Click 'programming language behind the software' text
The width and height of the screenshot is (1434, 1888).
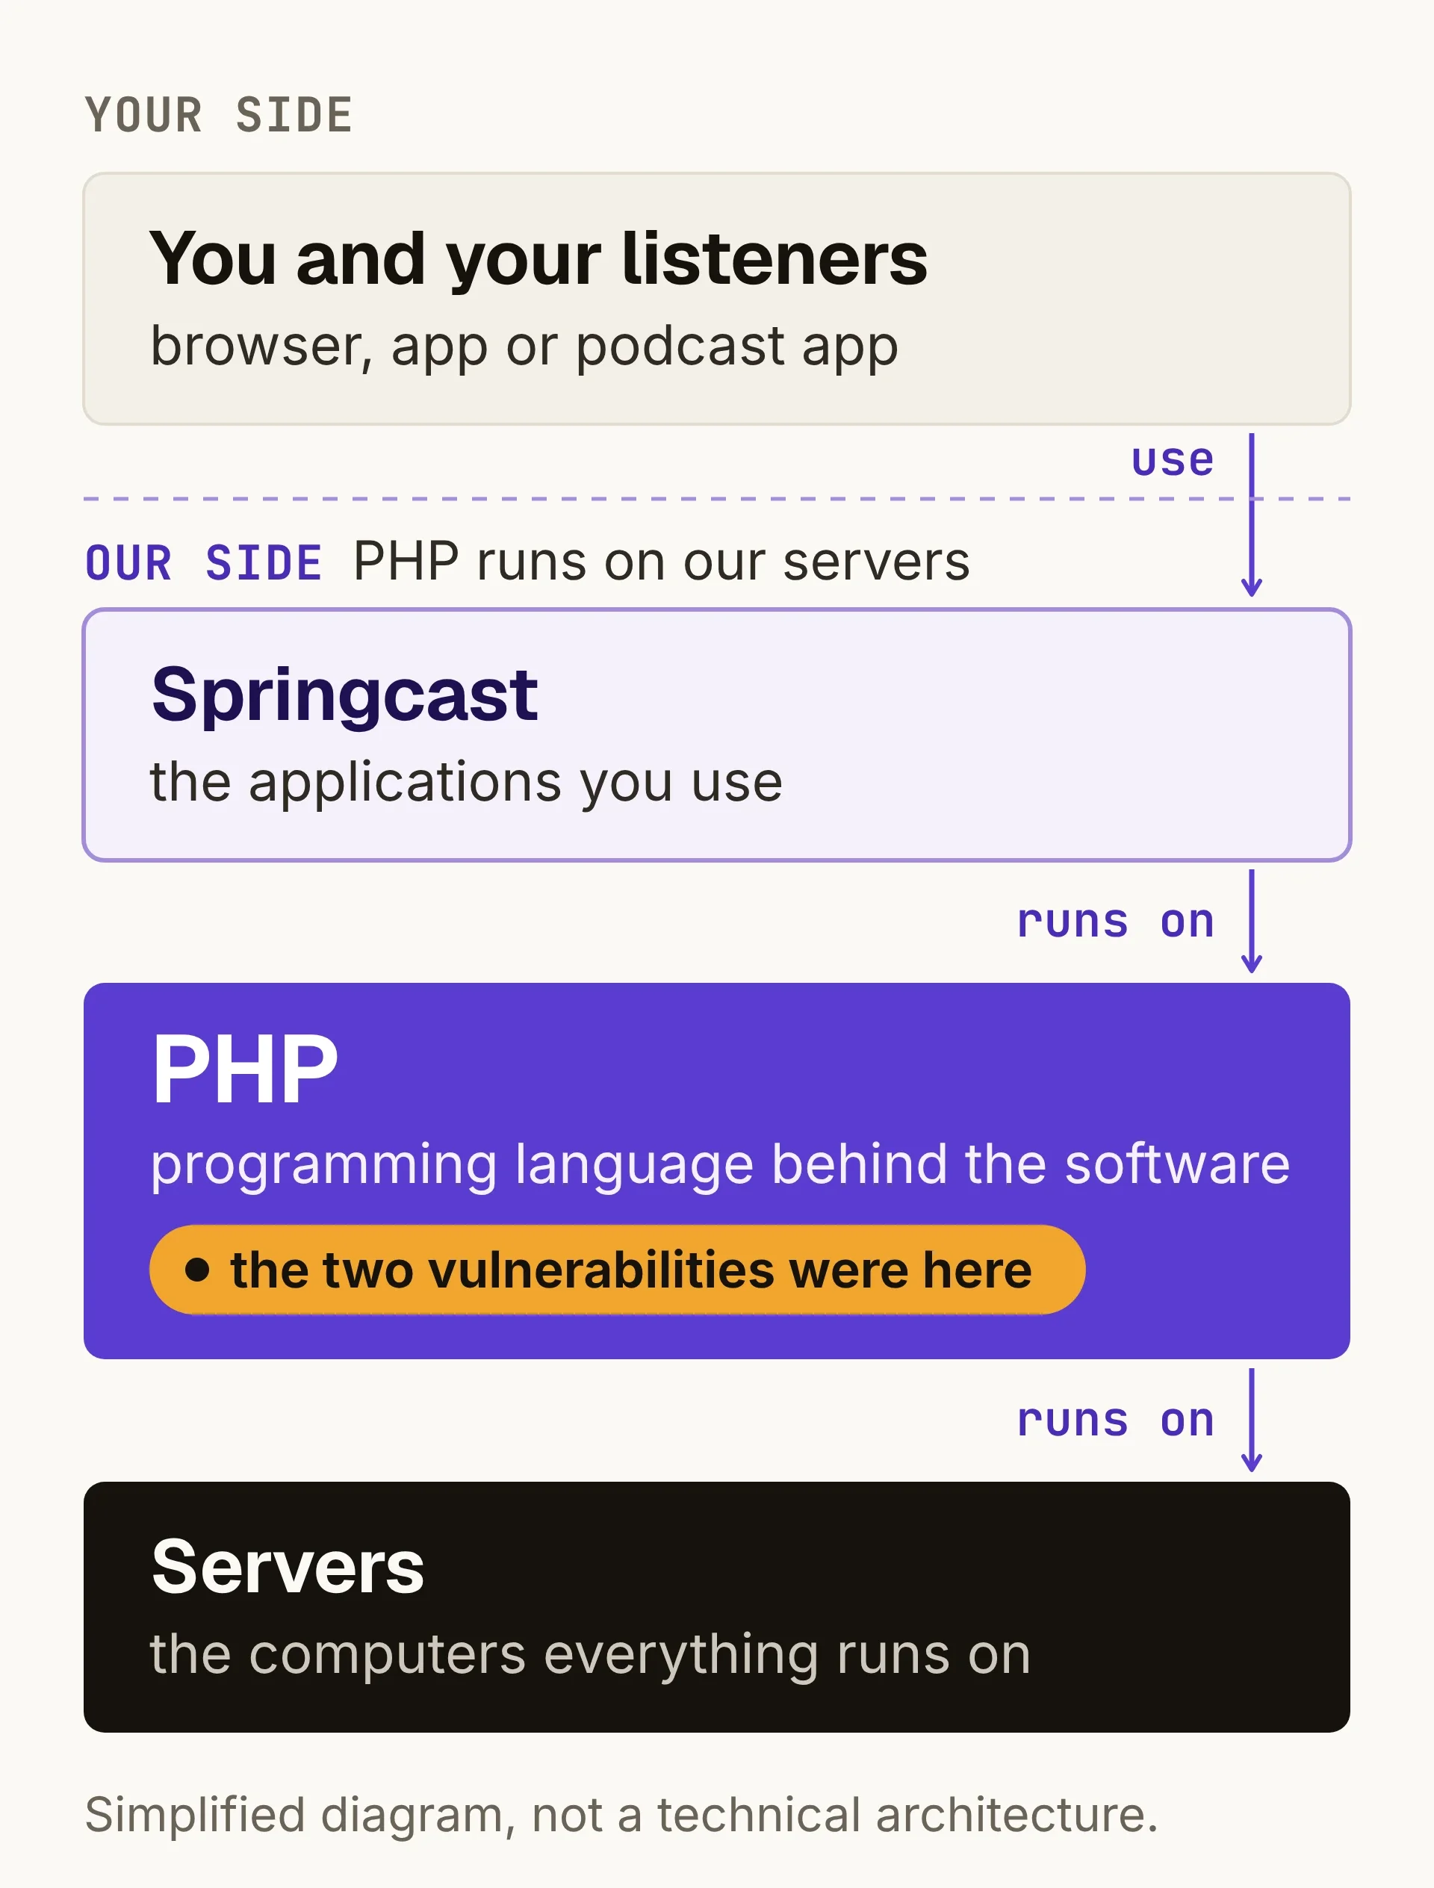(721, 1166)
